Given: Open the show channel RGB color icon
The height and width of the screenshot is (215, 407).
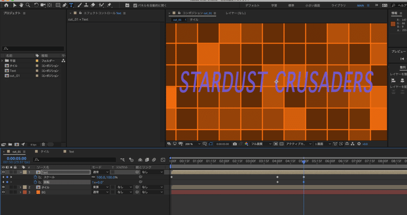Looking at the screenshot, I should [x=246, y=144].
